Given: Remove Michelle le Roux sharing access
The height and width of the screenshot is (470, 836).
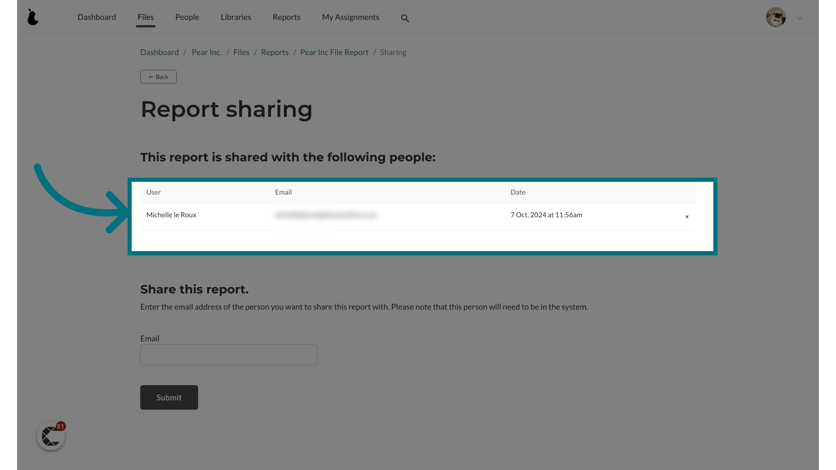Looking at the screenshot, I should [687, 216].
